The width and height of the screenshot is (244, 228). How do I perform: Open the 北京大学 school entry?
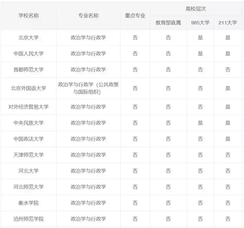tap(28, 38)
